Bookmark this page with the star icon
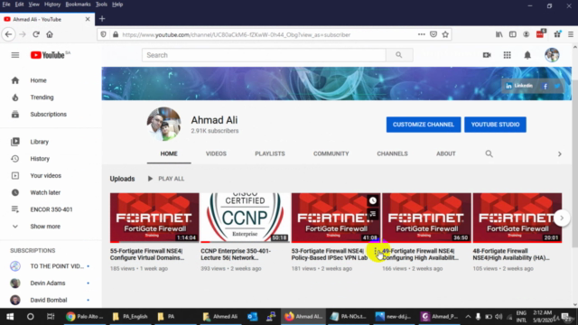578x325 pixels. point(445,34)
